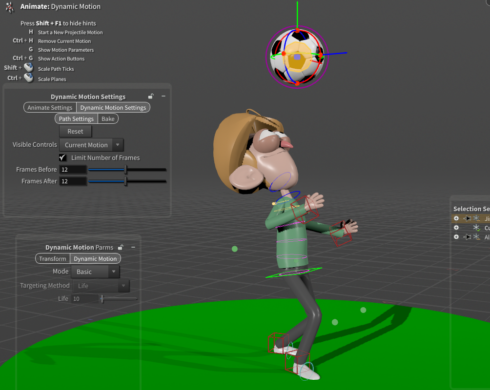Click the red control point under the ball
Viewport: 490px width, 390px height.
point(297,83)
